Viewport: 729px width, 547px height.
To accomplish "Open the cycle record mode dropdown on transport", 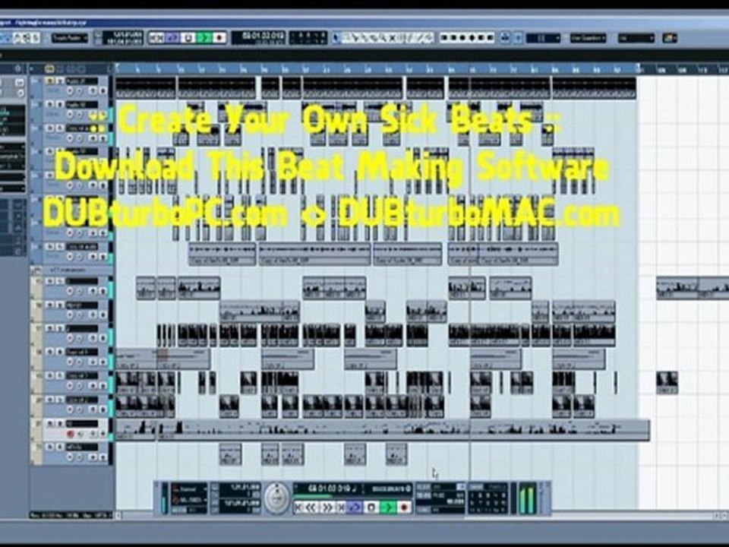I will [189, 501].
